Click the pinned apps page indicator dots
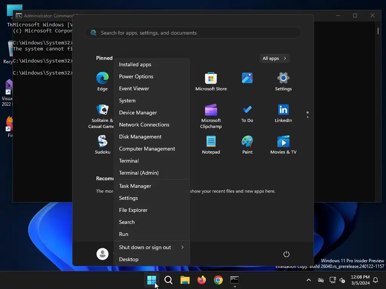 pos(308,114)
